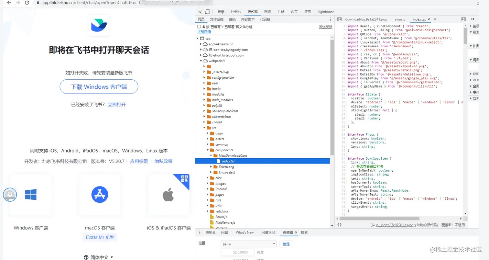
Task: Click the 管理 locations button
Action: coord(286,244)
